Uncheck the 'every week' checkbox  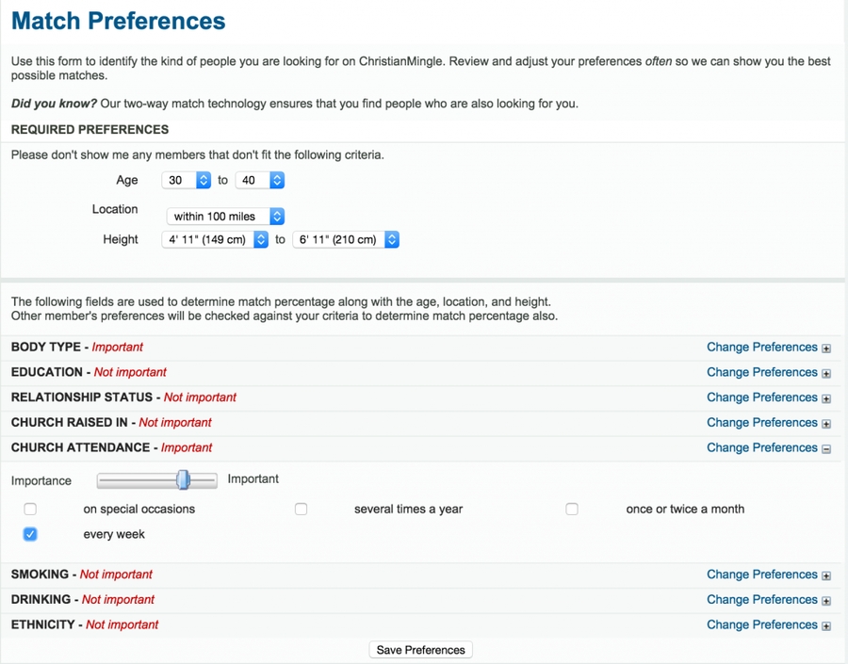[30, 535]
